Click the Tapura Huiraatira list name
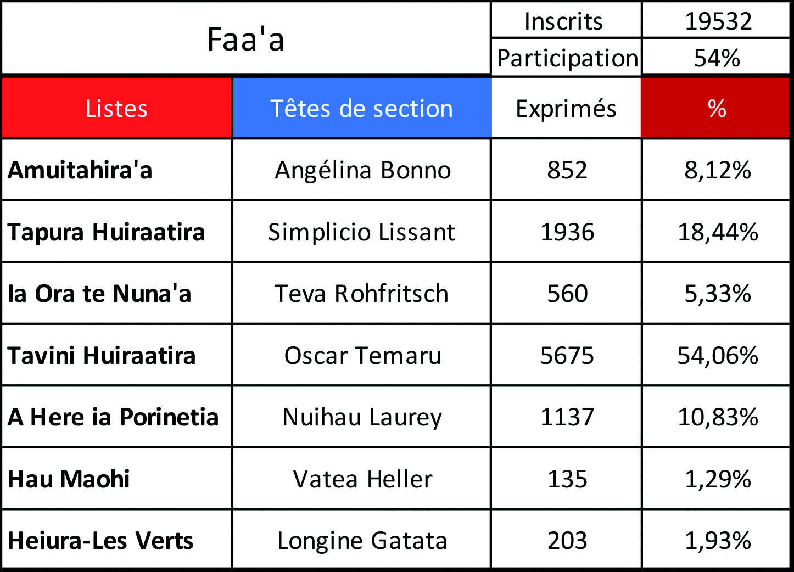Viewport: 794px width, 572px height. (106, 232)
